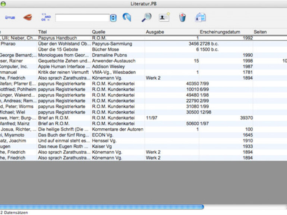Click Kommentare der Autoren source cell
This screenshot has height=215, width=287.
[117, 129]
